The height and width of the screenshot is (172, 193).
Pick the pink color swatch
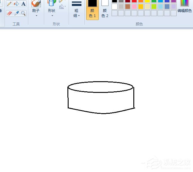134,7
